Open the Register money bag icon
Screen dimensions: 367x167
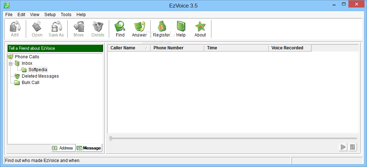click(161, 26)
